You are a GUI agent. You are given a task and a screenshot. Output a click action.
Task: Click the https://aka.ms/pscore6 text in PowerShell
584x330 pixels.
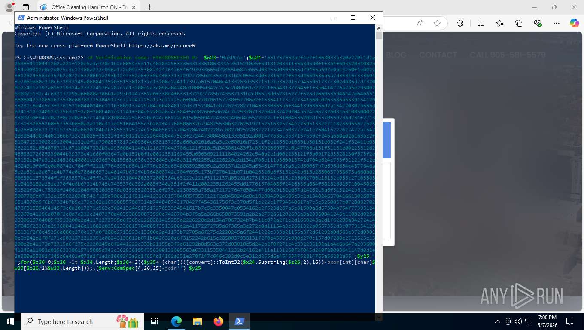(162, 46)
